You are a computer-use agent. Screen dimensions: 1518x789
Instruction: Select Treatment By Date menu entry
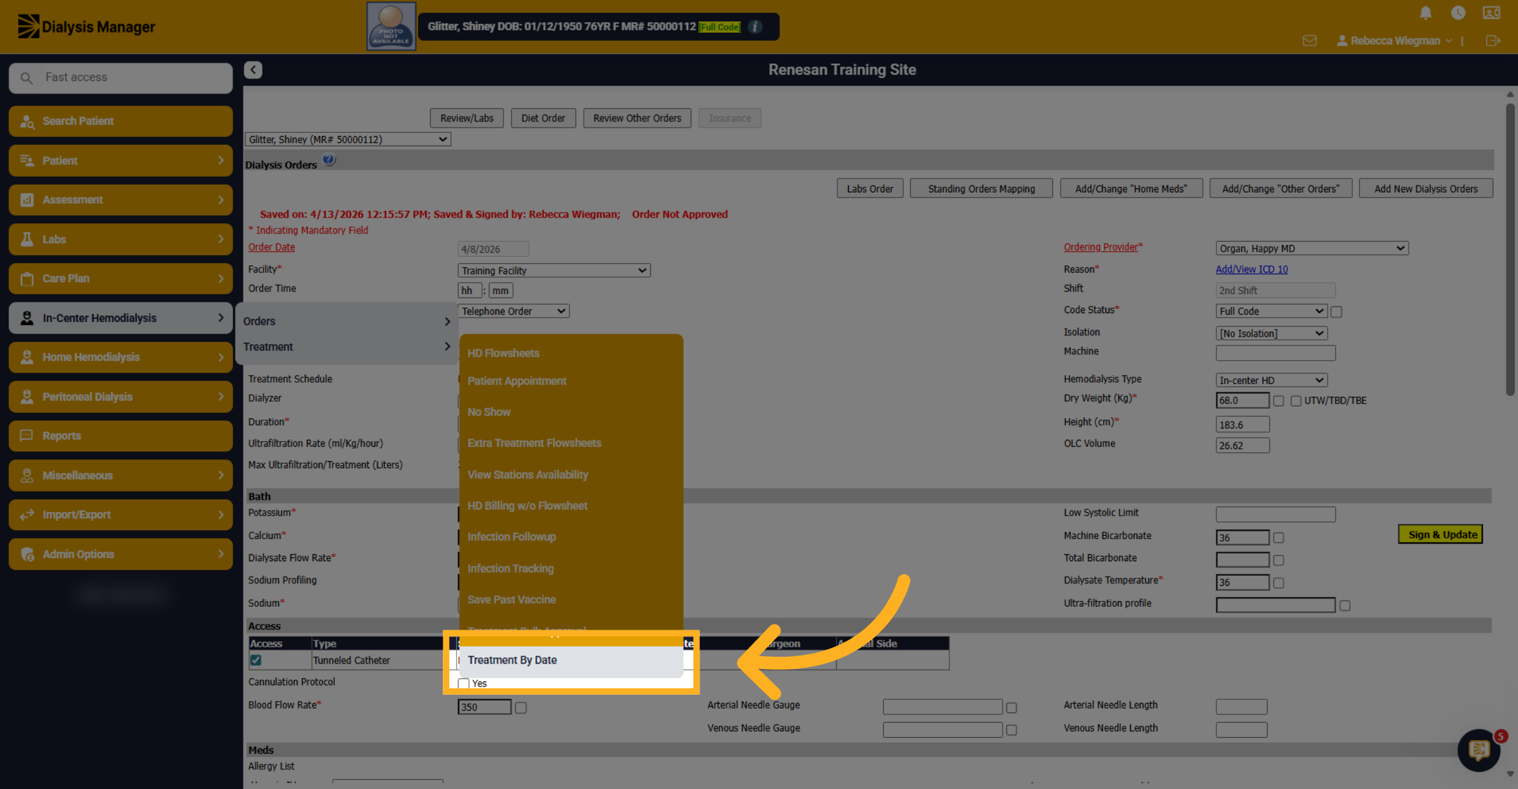571,661
